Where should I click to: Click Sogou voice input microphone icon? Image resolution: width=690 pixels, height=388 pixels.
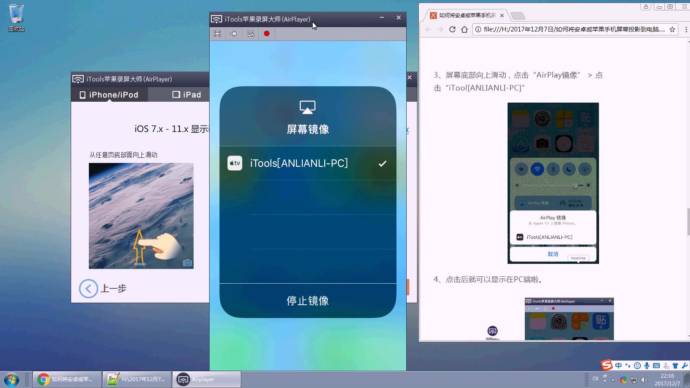click(647, 366)
